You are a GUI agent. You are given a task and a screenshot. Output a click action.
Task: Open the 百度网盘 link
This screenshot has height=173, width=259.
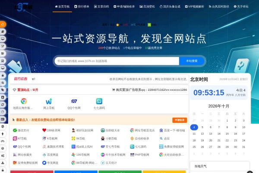pyautogui.click(x=51, y=155)
